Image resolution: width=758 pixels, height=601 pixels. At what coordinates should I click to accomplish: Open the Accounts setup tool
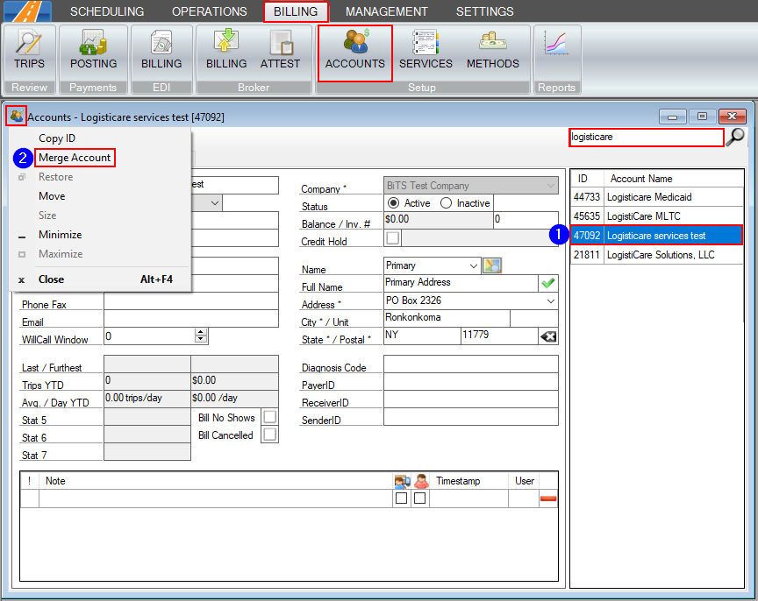tap(355, 53)
